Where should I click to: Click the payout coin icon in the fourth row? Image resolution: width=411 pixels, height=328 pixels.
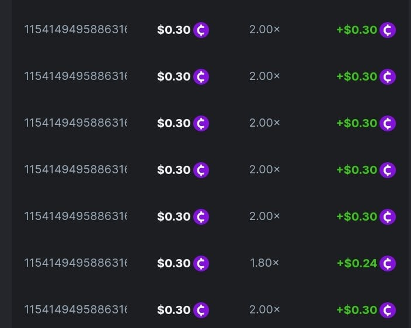[388, 170]
